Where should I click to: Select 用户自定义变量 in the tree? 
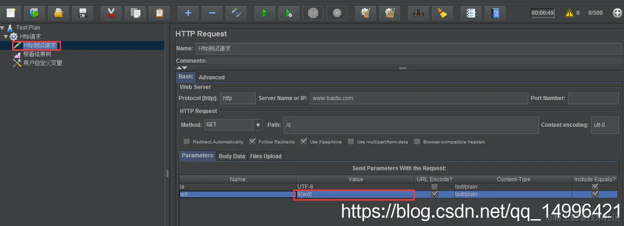click(x=43, y=63)
